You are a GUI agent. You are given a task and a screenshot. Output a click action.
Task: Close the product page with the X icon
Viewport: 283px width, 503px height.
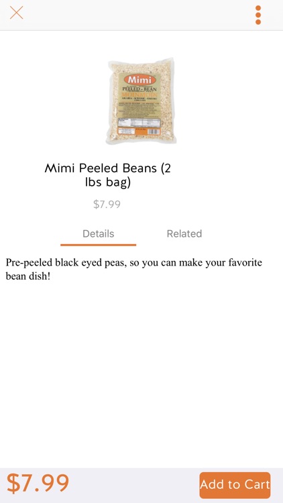coord(16,13)
